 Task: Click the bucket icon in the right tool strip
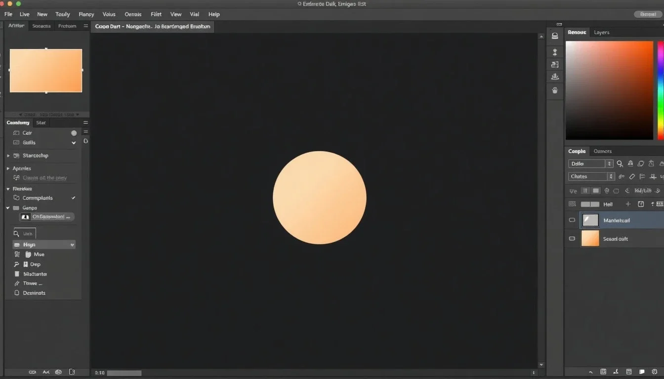[555, 90]
